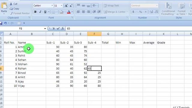Screen dimensions: 192x108
Task: Click the Increase Decimal icon
Action: pos(151,12)
